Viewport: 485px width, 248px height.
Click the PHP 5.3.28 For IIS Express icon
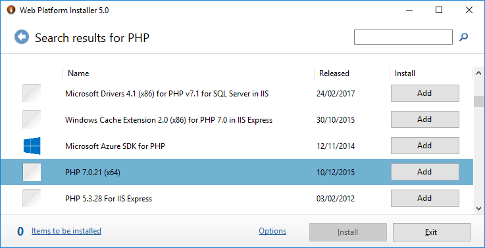pyautogui.click(x=32, y=198)
